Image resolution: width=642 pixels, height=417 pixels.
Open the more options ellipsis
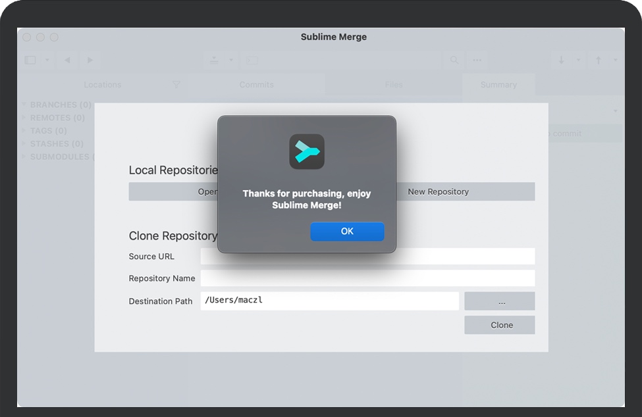point(477,60)
